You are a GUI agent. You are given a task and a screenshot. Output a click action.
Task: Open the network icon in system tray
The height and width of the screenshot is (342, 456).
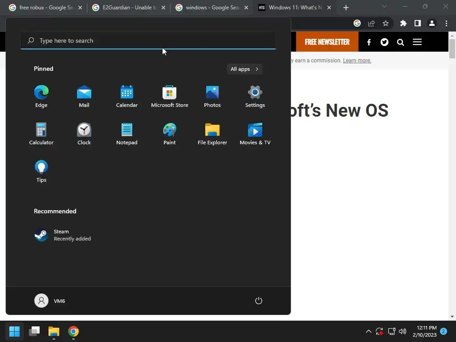[x=391, y=331]
